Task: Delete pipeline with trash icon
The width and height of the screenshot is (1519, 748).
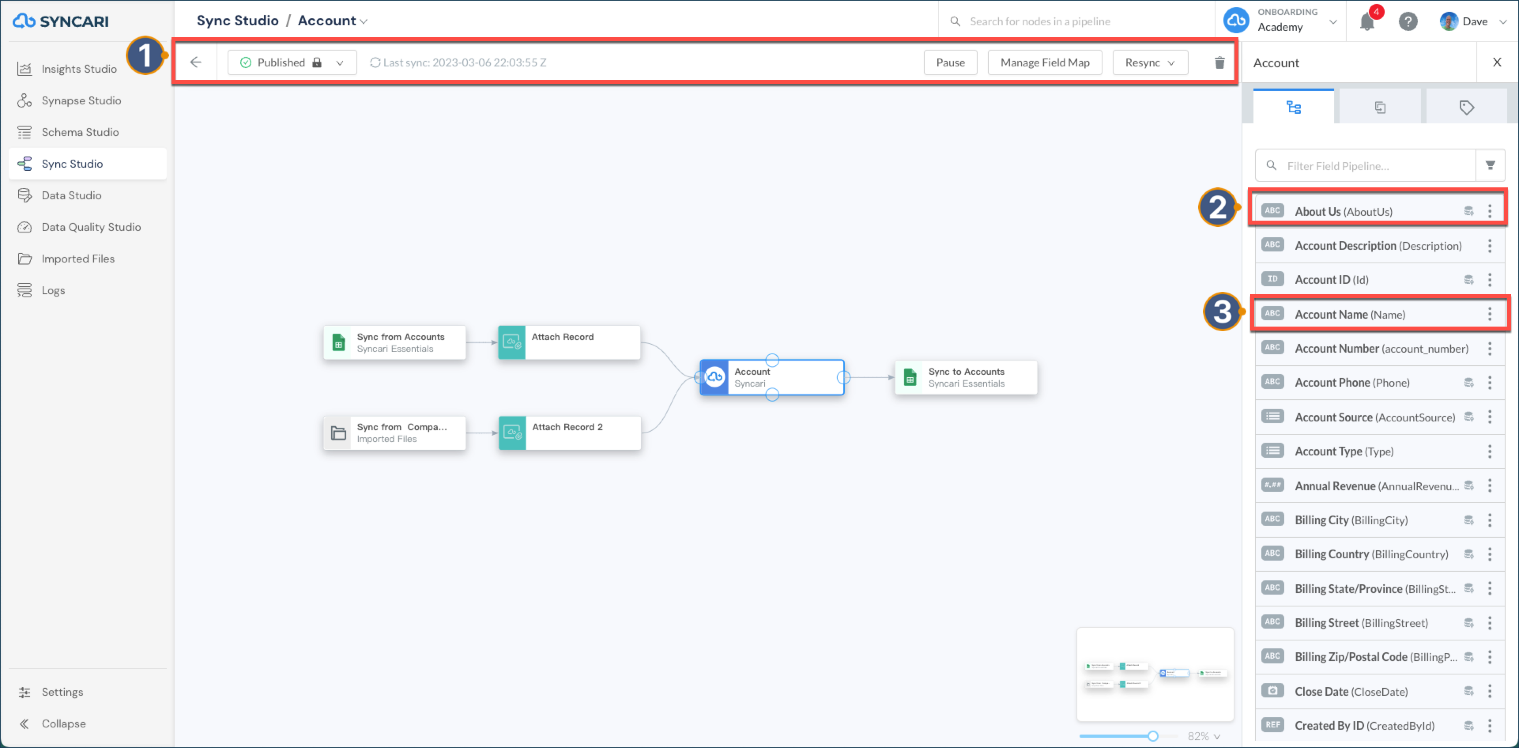Action: coord(1219,62)
